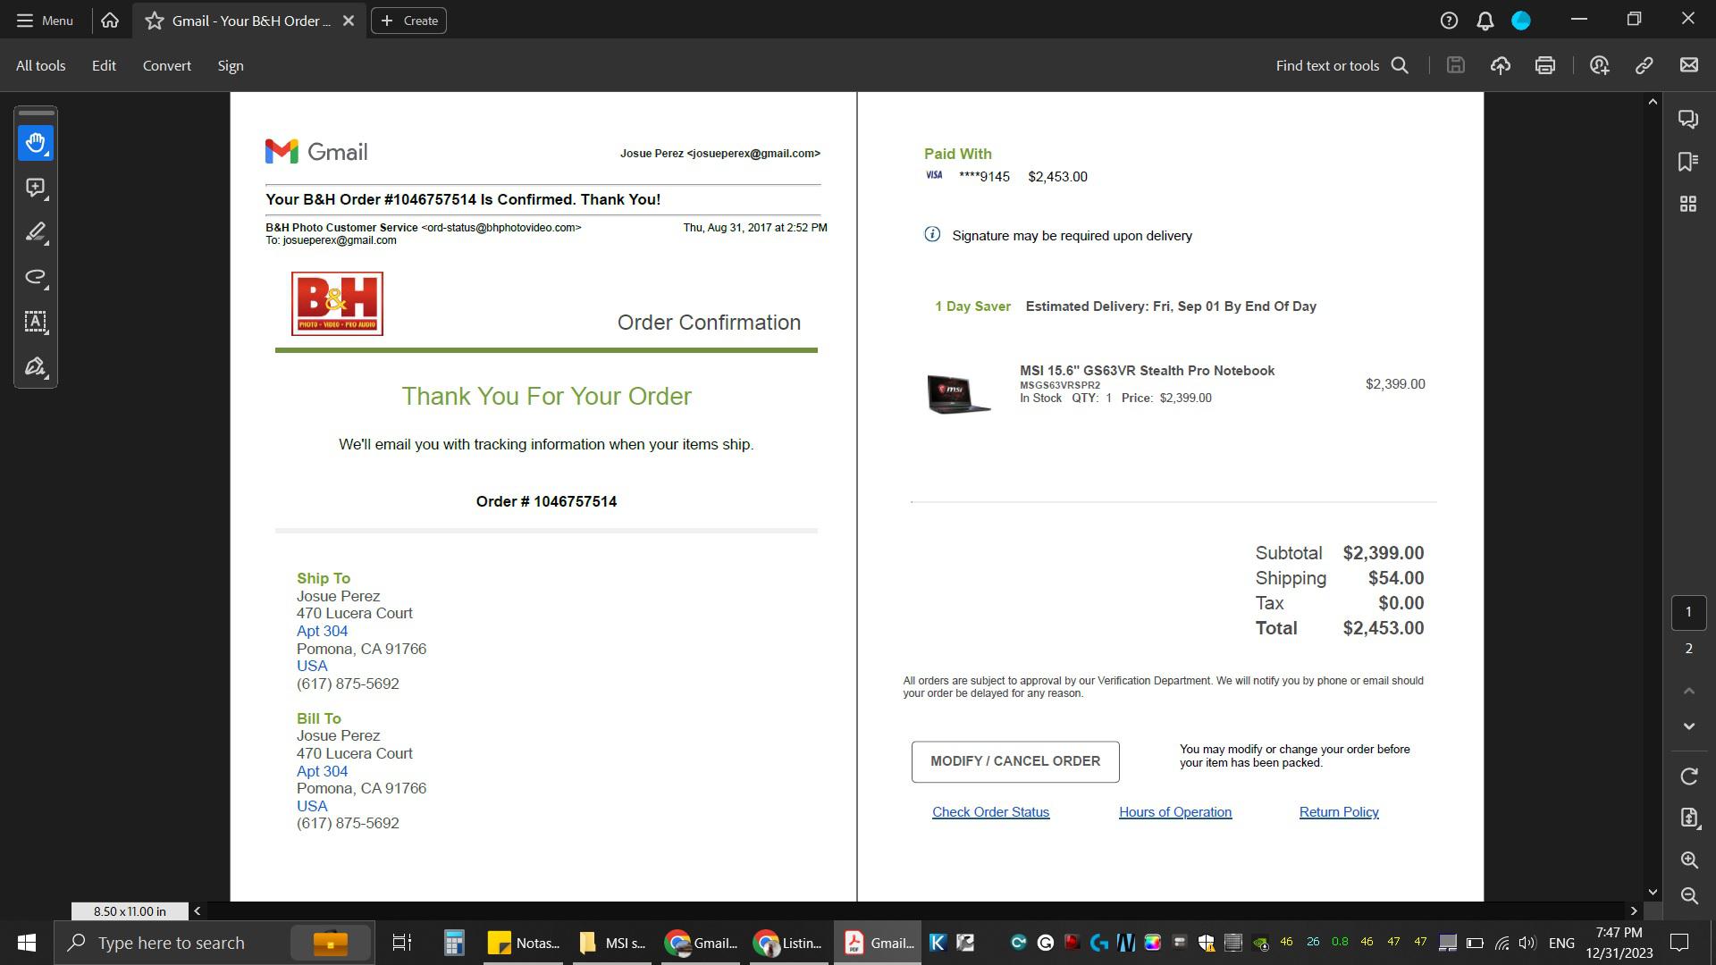1716x965 pixels.
Task: Jump to page 1 indicator
Action: tap(1688, 612)
